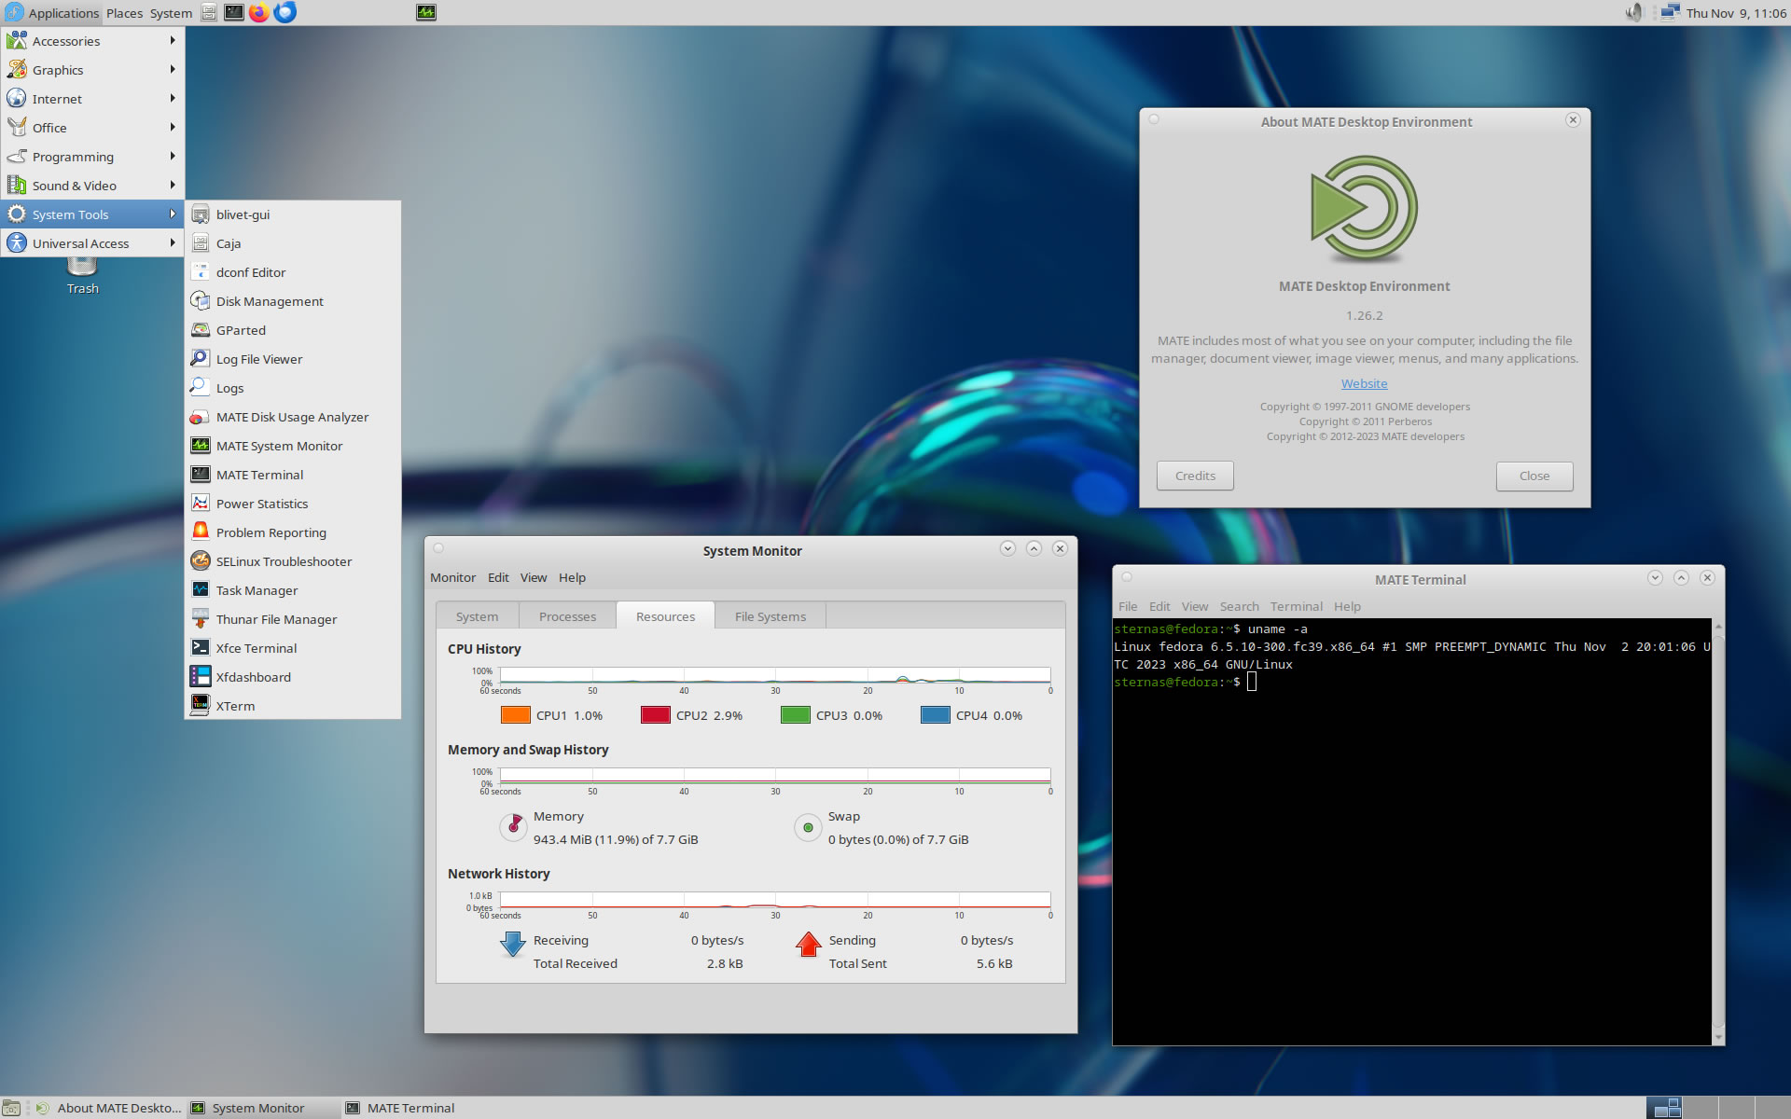Open XTerm from the menu
The image size is (1791, 1119).
coord(293,706)
